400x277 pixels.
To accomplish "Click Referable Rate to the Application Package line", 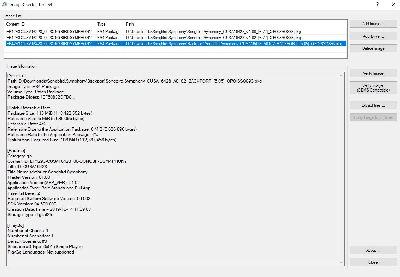I will click(53, 135).
